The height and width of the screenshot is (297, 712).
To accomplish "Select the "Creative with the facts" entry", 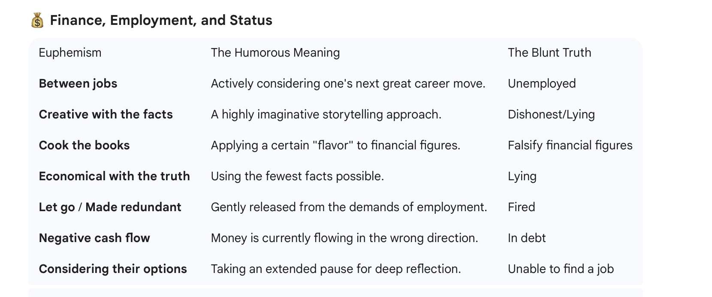I will coord(106,115).
